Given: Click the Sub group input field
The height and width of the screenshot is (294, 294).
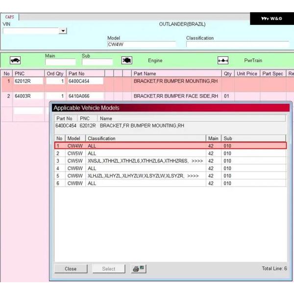Looking at the screenshot, I should coord(97,62).
